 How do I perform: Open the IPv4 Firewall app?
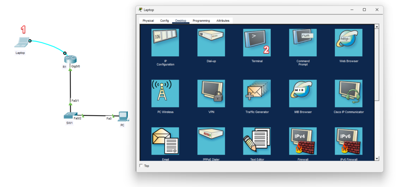click(x=303, y=141)
